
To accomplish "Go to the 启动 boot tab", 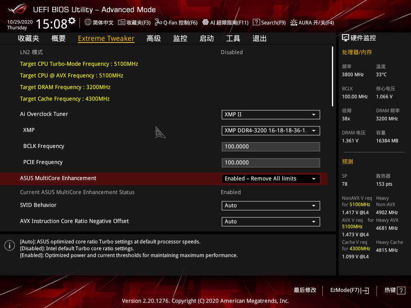I will [207, 38].
